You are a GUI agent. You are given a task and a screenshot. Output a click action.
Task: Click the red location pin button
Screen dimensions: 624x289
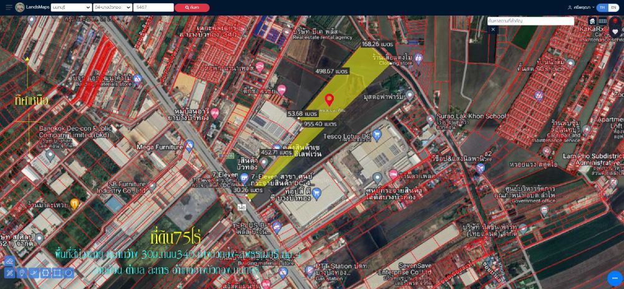pyautogui.click(x=615, y=21)
